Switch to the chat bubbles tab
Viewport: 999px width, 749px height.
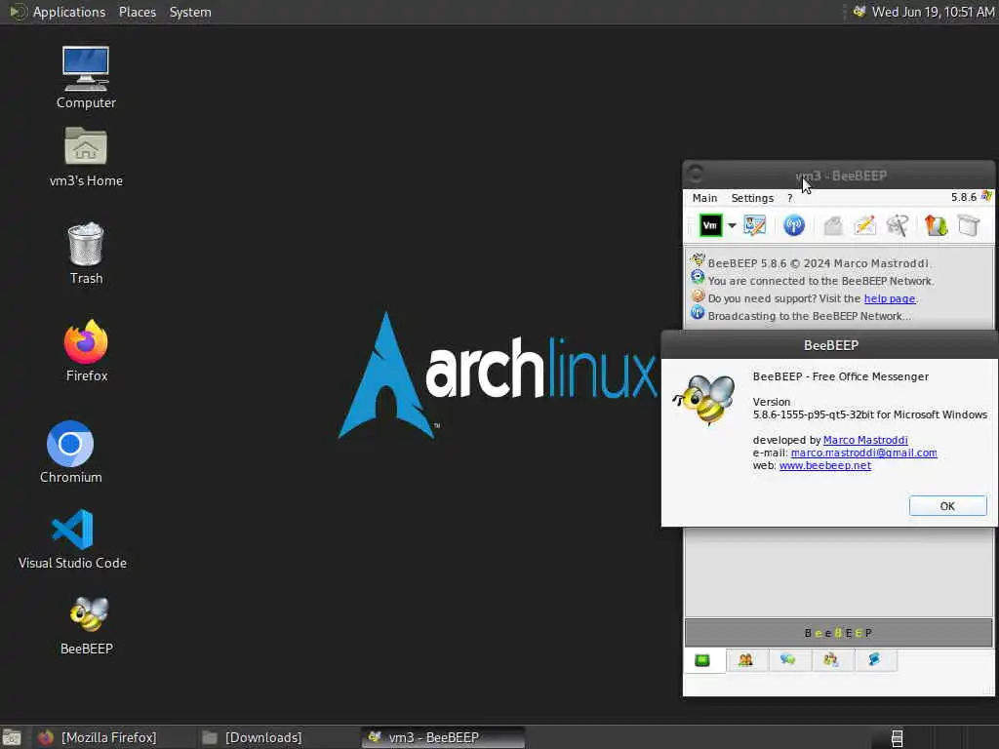788,660
